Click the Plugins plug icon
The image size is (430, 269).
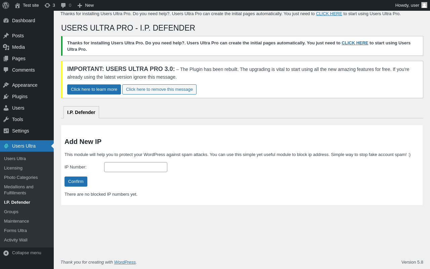click(6, 97)
